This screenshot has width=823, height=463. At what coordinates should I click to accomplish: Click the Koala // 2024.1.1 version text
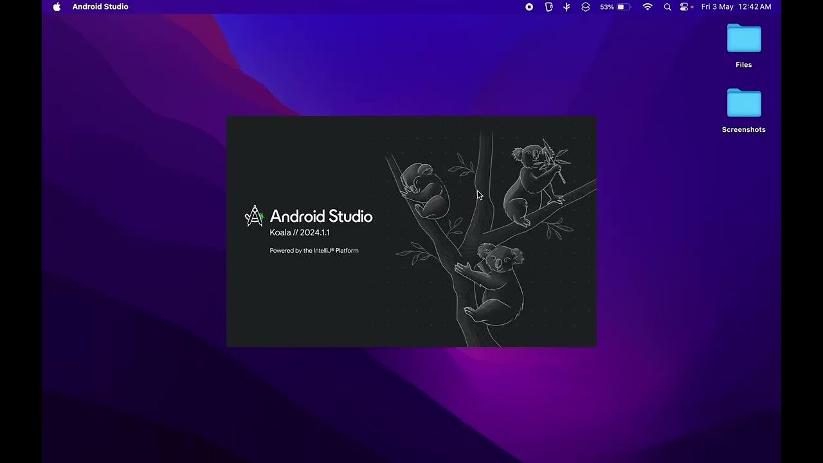pyautogui.click(x=300, y=232)
